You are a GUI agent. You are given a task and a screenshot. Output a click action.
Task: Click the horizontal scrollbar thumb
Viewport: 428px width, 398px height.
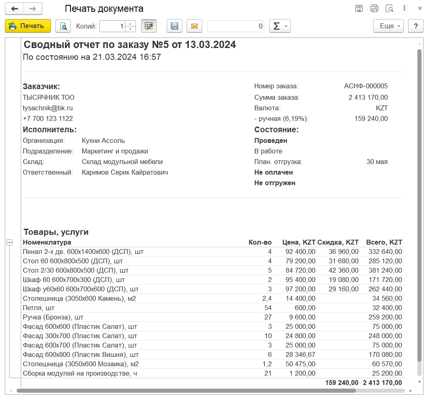(186, 391)
